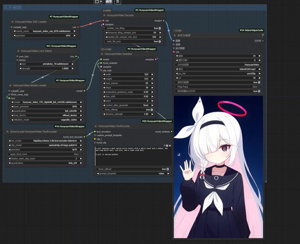Select the 模型 tab in top toolbar
The width and height of the screenshot is (300, 244).
click(x=109, y=1)
